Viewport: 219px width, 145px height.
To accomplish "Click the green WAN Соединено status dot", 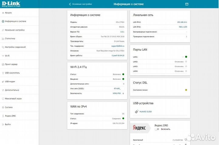I will pos(123,118).
